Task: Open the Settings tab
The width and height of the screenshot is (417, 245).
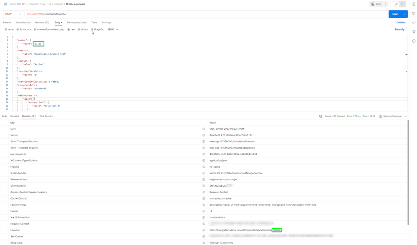Action: point(106,23)
